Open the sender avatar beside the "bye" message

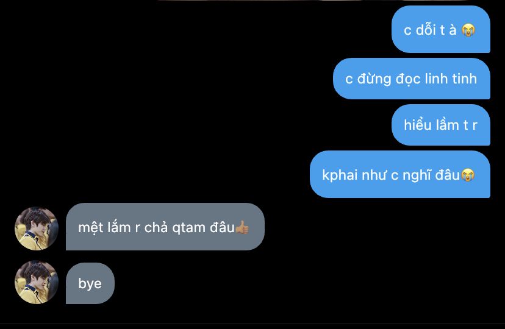pos(37,282)
